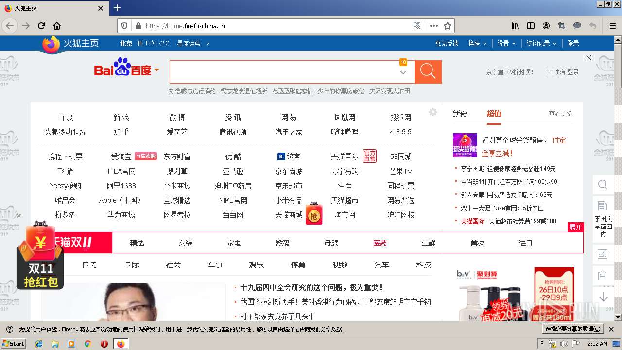Click the side panel magnifier search icon
This screenshot has height=350, width=622.
603,185
